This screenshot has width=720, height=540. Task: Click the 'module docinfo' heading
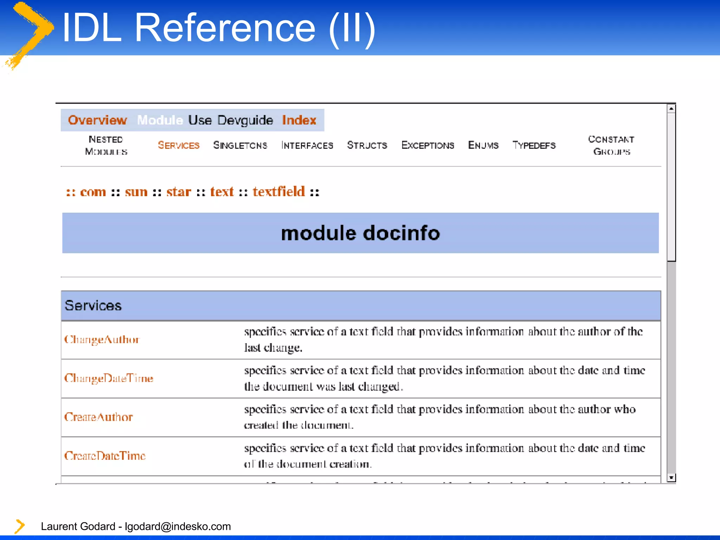click(x=360, y=233)
